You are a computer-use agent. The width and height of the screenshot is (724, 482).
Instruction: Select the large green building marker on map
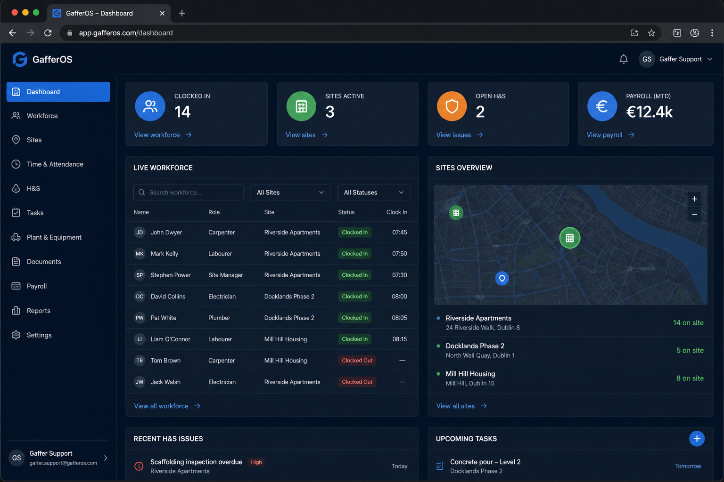point(569,238)
